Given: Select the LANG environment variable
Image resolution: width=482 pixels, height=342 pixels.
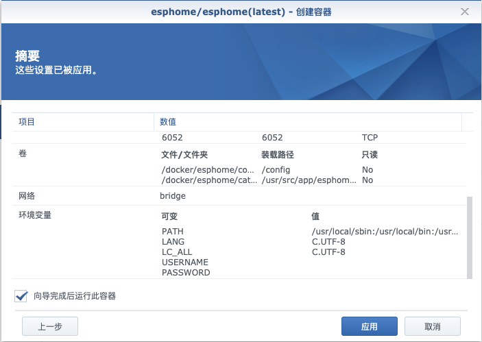Looking at the screenshot, I should coord(173,242).
